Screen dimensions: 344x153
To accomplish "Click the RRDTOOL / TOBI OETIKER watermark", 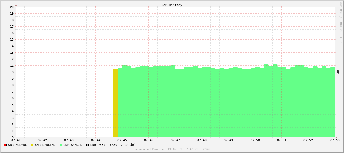I will 340,22.
